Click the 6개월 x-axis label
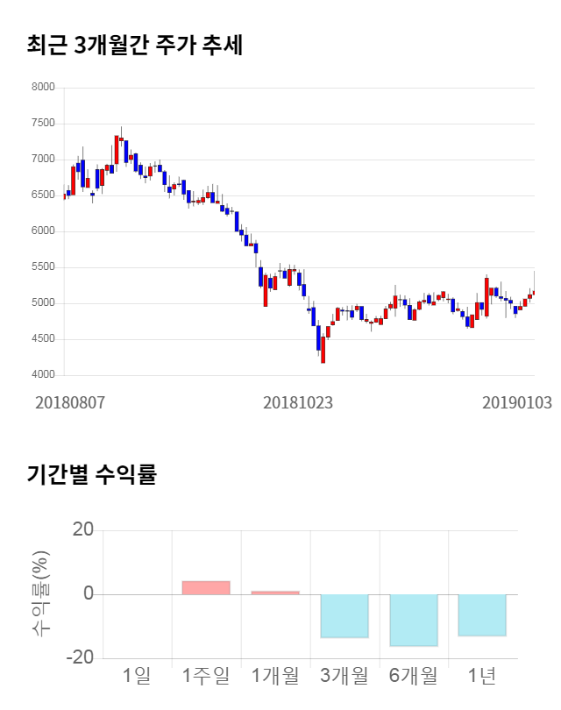Screen dimensions: 561x710 coord(414,676)
